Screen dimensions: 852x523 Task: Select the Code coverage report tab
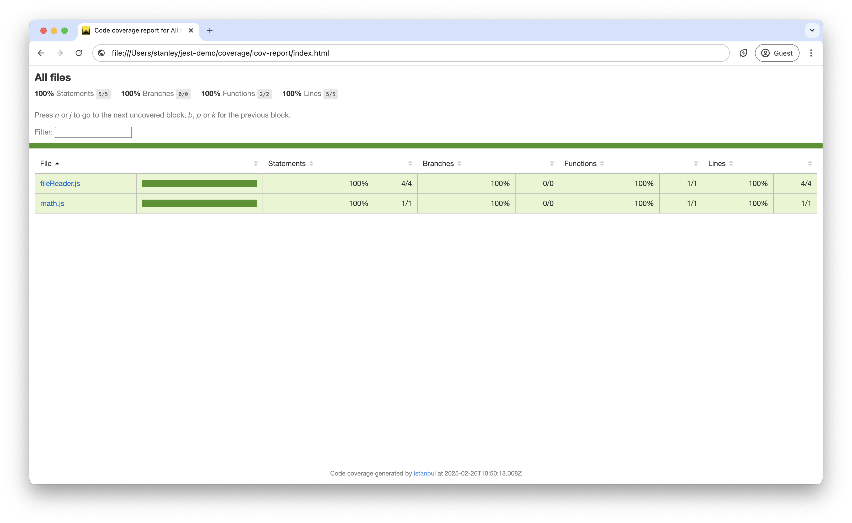click(138, 30)
